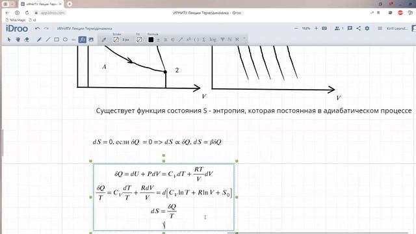Open the stroke width value

(125, 40)
